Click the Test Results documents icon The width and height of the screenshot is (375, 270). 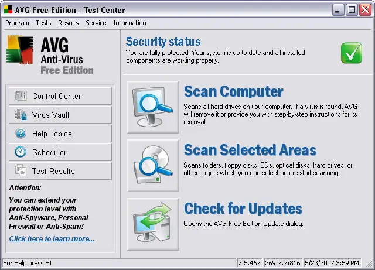pyautogui.click(x=21, y=170)
